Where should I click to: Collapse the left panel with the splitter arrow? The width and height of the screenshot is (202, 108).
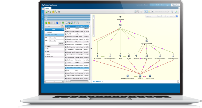[92, 48]
